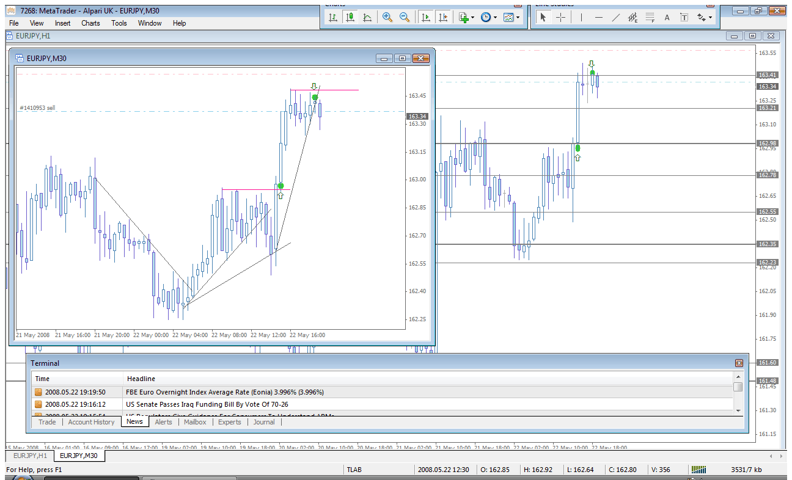The height and width of the screenshot is (480, 792).
Task: Click the #1410953 sell order label
Action: [37, 108]
